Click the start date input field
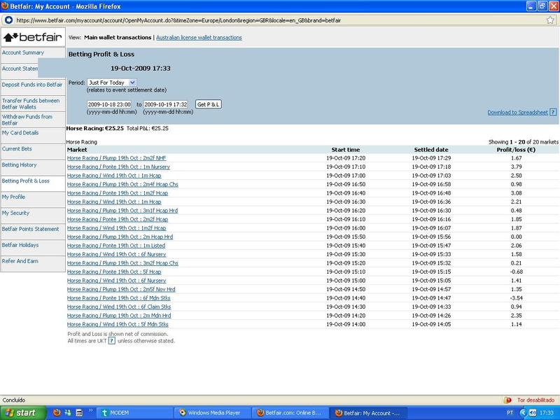The image size is (560, 420). [109, 104]
